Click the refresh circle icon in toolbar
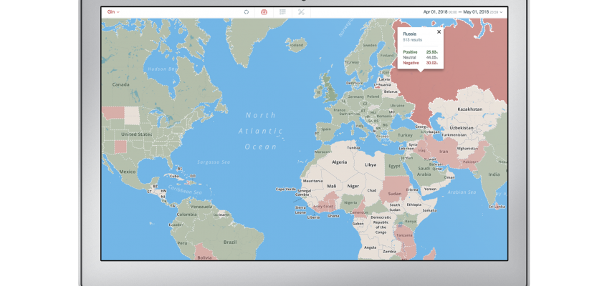The image size is (602, 286). (246, 12)
